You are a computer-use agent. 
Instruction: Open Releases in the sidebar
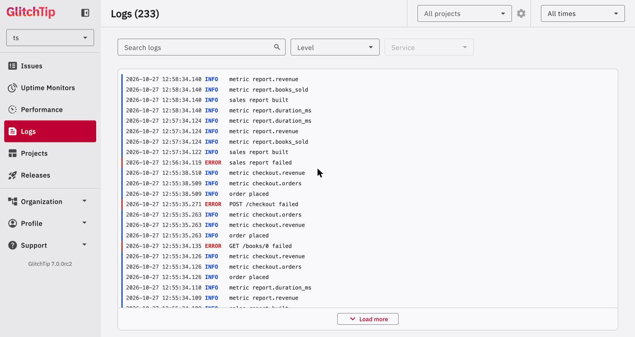(x=50, y=175)
